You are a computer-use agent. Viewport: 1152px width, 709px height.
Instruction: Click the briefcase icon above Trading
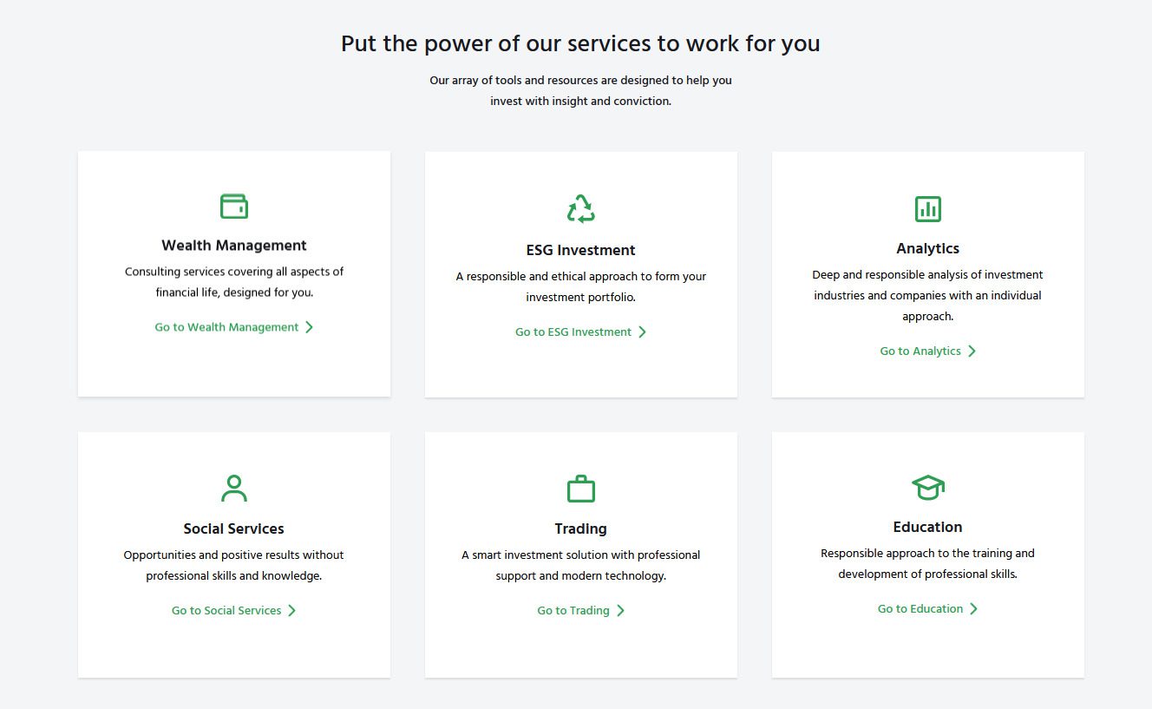point(581,488)
